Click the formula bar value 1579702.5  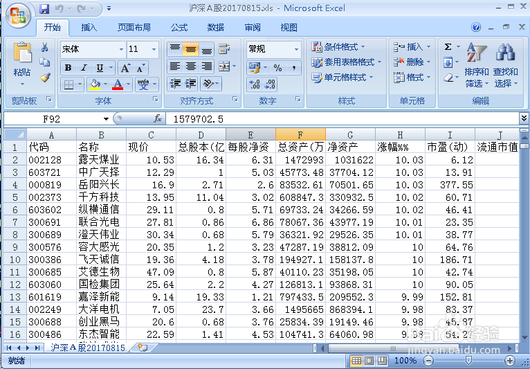point(199,119)
